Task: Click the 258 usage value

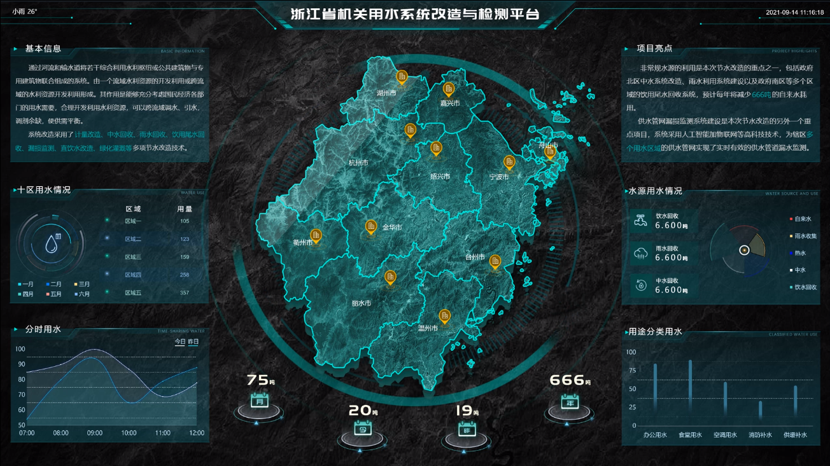Action: tap(185, 275)
